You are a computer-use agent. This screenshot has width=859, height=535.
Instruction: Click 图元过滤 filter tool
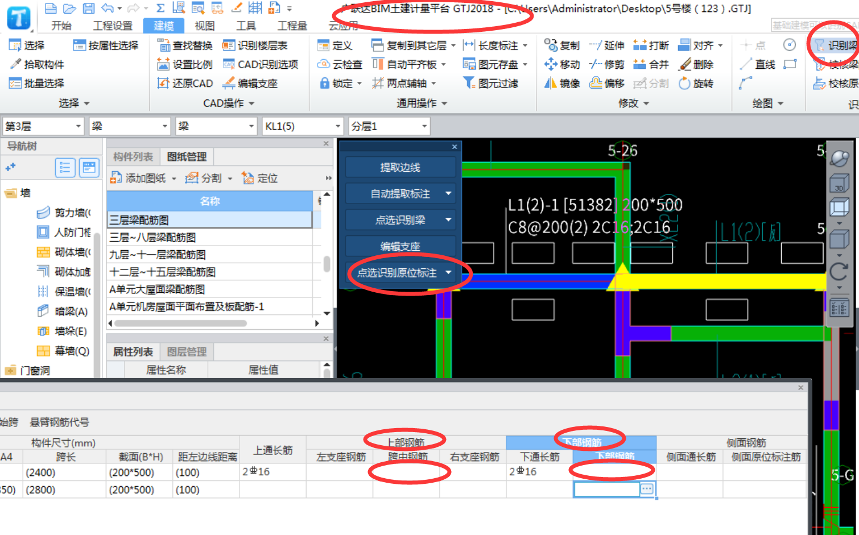coord(490,83)
